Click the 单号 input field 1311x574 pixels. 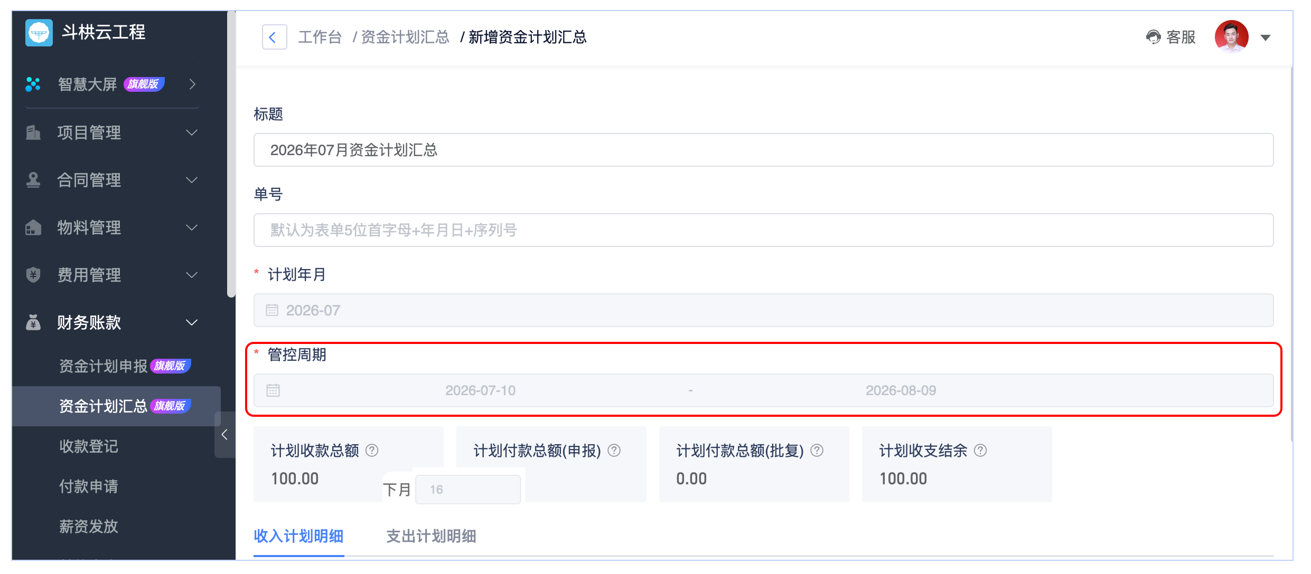click(x=763, y=230)
